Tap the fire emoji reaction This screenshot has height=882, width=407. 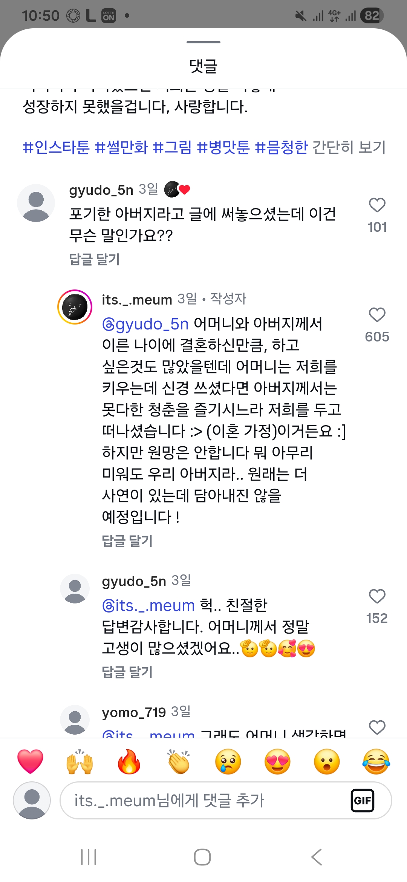(129, 761)
